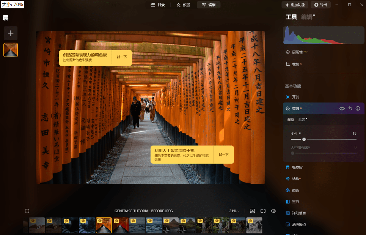Open Layer Properties (层属性)
Image resolution: width=366 pixels, height=235 pixels.
coord(297,52)
